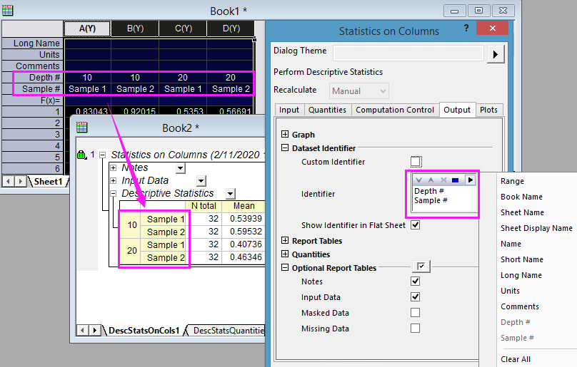
Task: Select the Output tab
Action: pyautogui.click(x=457, y=110)
